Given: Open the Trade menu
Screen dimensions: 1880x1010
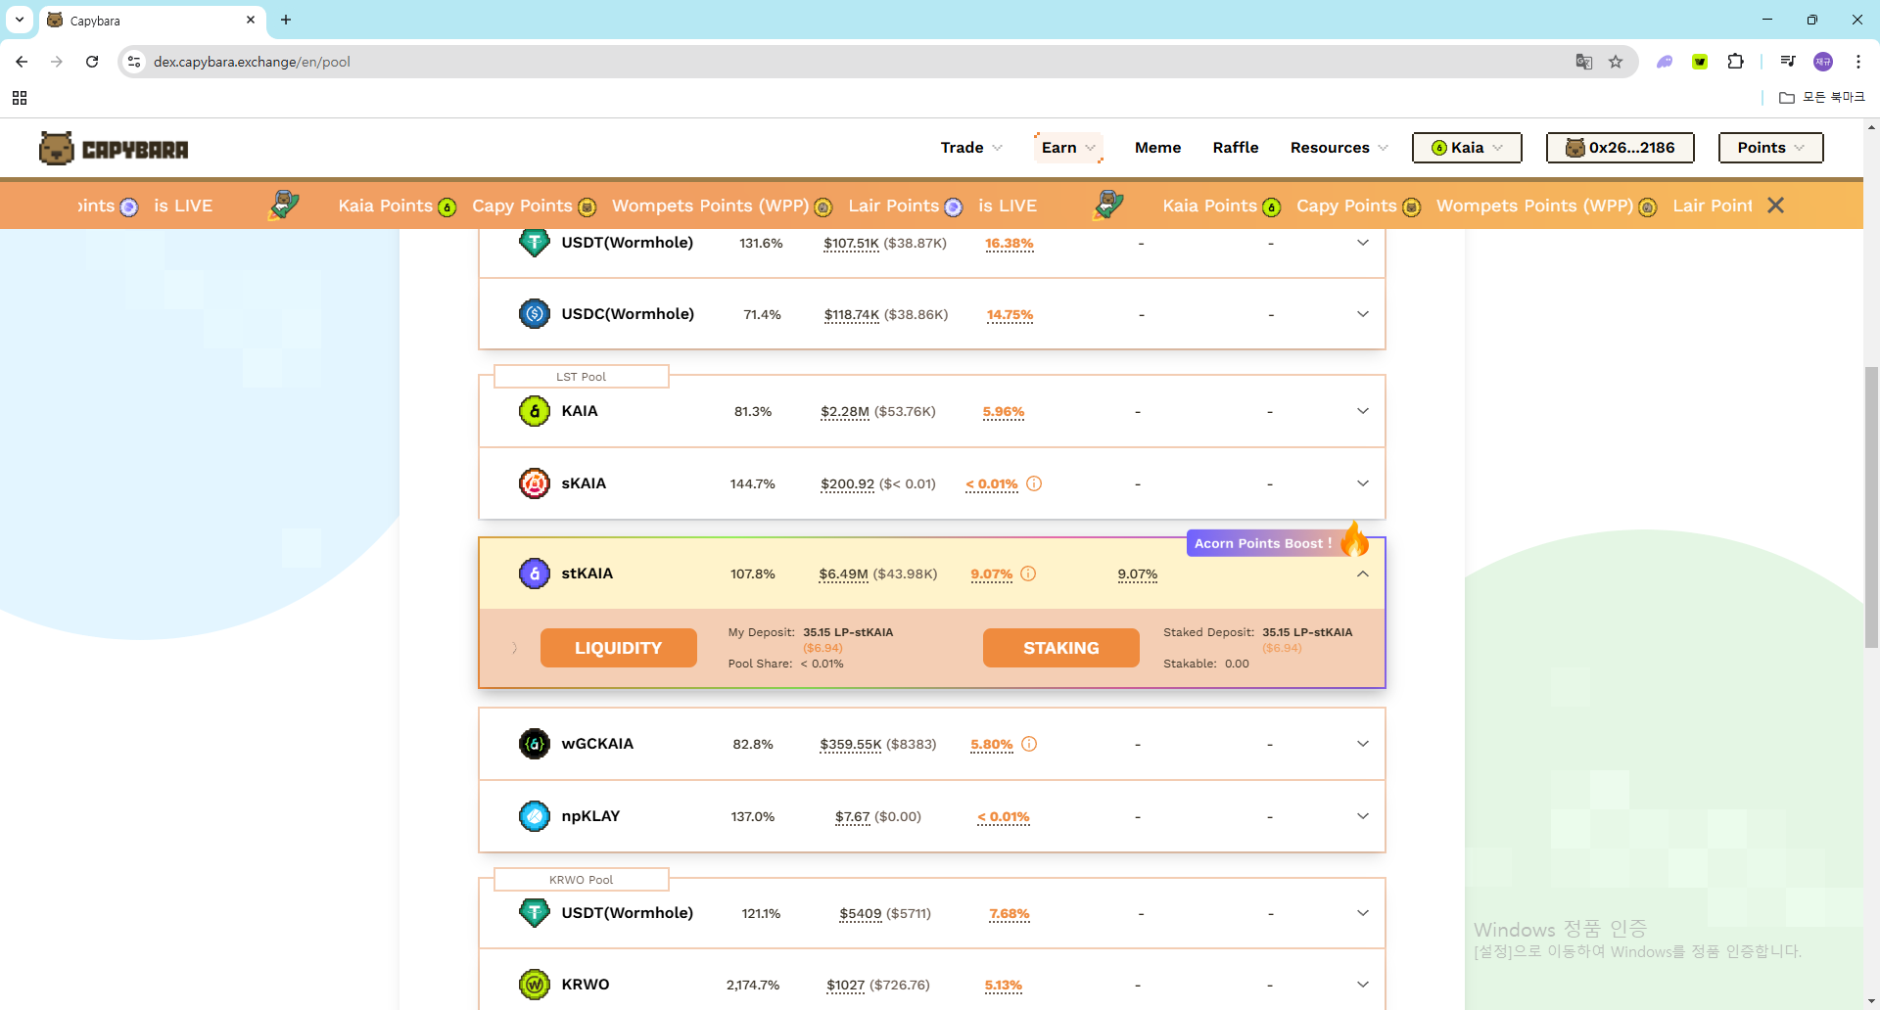Looking at the screenshot, I should point(971,148).
